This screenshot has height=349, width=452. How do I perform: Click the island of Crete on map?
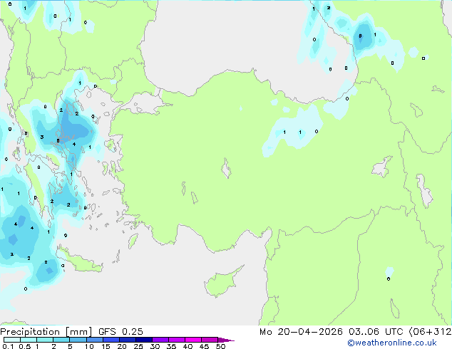click(80, 261)
